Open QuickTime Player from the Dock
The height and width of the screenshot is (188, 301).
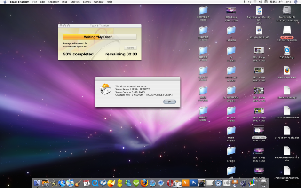click(95, 183)
